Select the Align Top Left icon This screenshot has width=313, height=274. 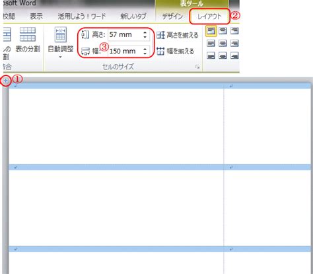(x=211, y=31)
